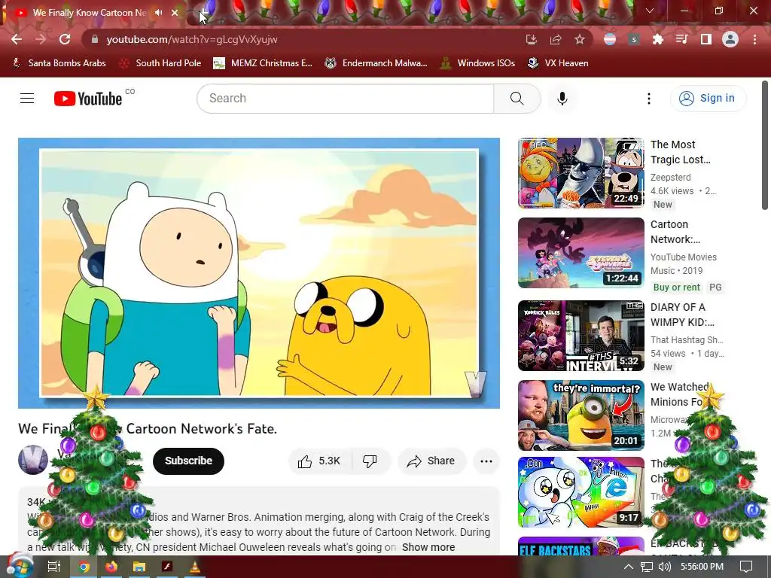Click the address bar URL
This screenshot has width=771, height=578.
pyautogui.click(x=192, y=39)
